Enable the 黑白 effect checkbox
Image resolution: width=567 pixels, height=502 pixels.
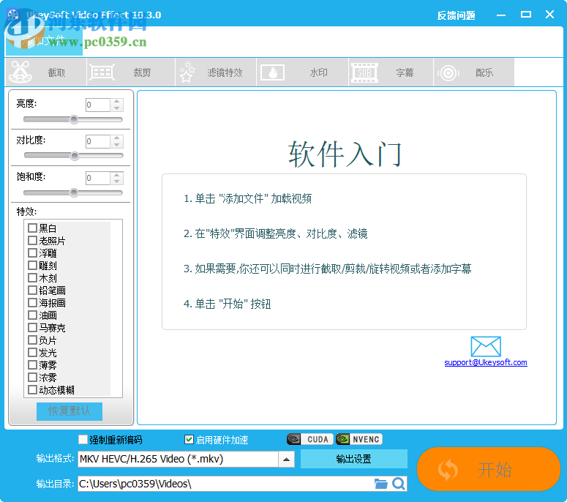pyautogui.click(x=32, y=228)
